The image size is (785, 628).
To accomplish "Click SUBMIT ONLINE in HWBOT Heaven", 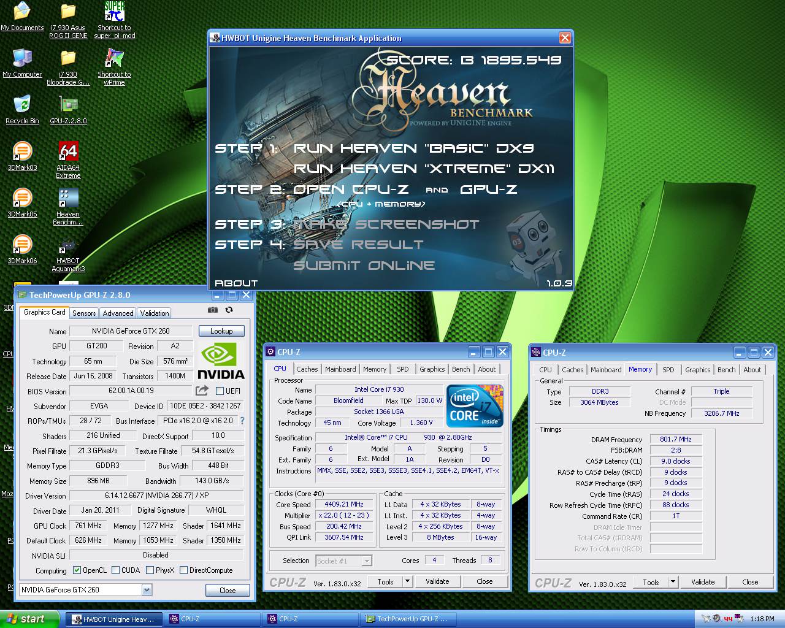I will pos(364,266).
